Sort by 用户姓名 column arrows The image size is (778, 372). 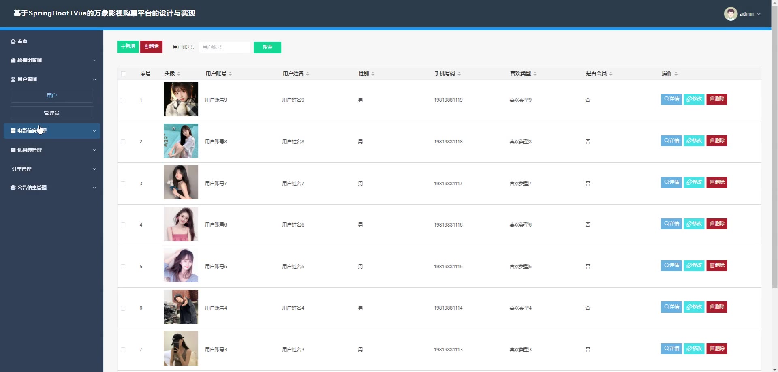(308, 74)
